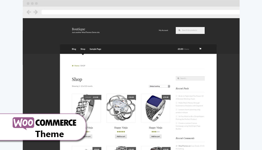Open the My Account link
The image size is (262, 150).
tap(163, 30)
